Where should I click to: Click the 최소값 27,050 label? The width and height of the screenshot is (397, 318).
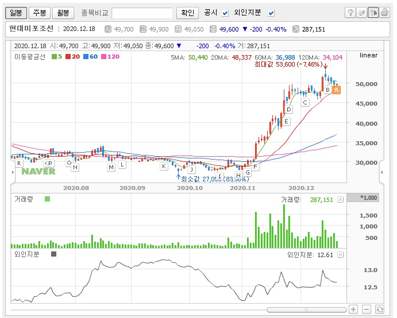[215, 179]
